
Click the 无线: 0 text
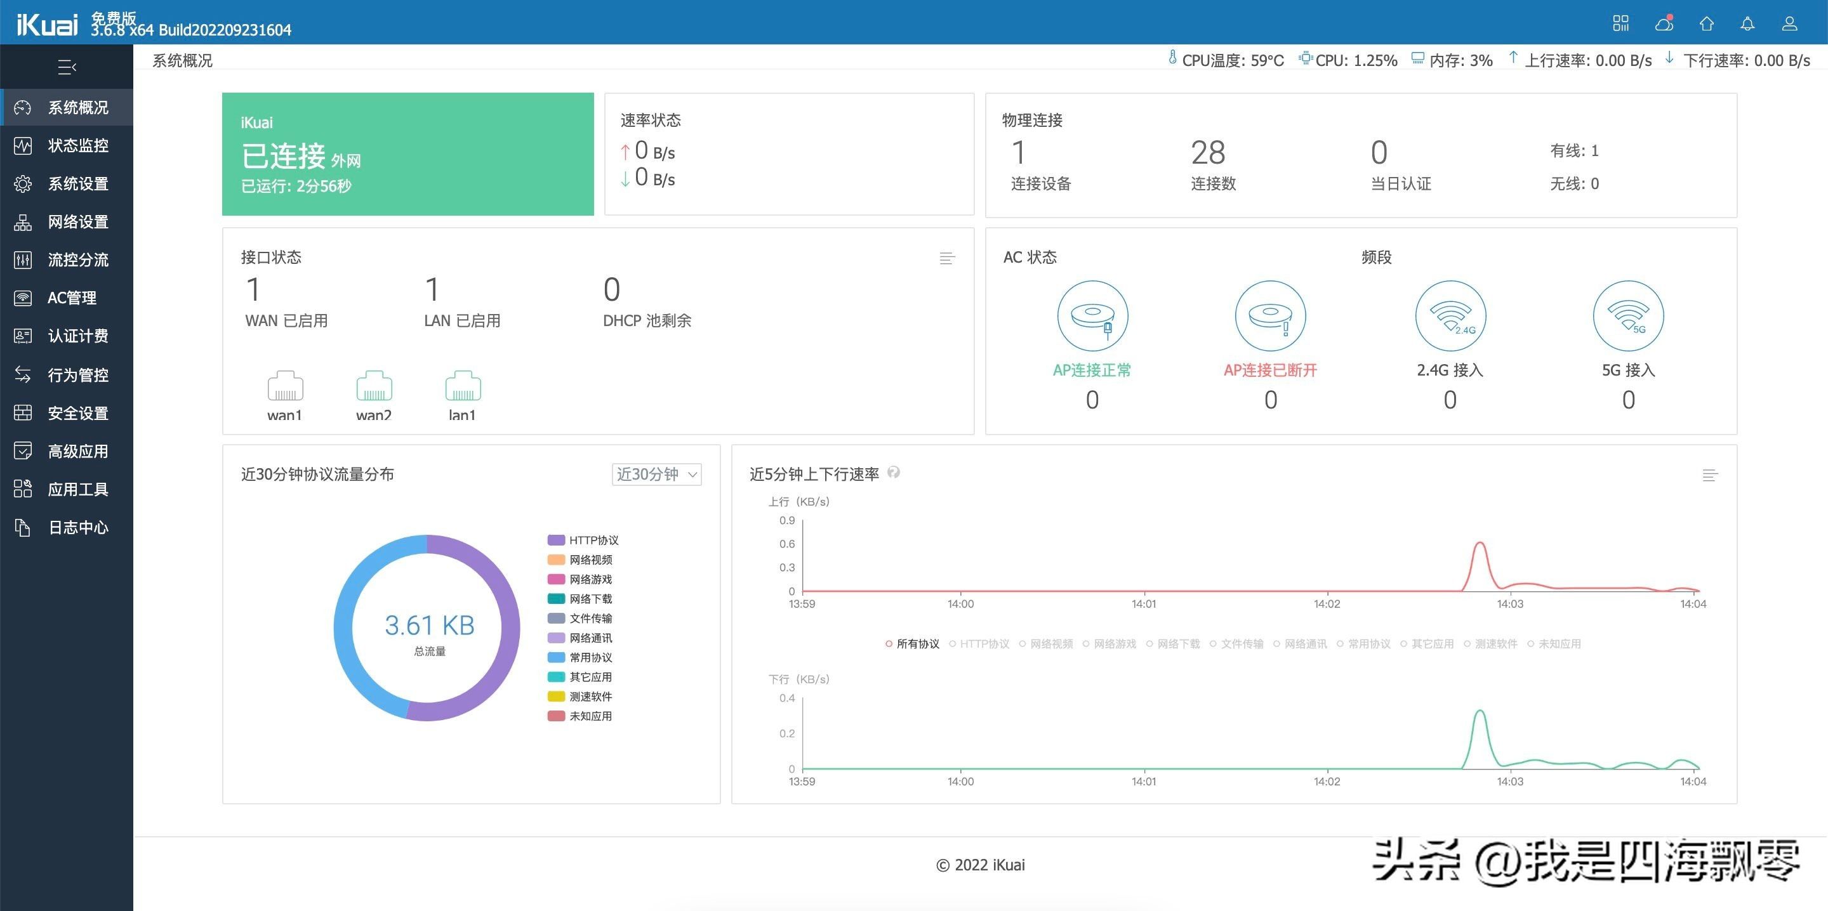pyautogui.click(x=1575, y=184)
